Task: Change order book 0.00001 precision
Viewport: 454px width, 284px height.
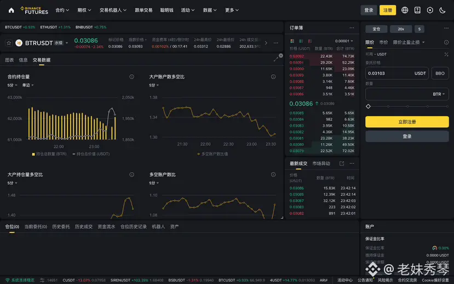Action: (344, 41)
